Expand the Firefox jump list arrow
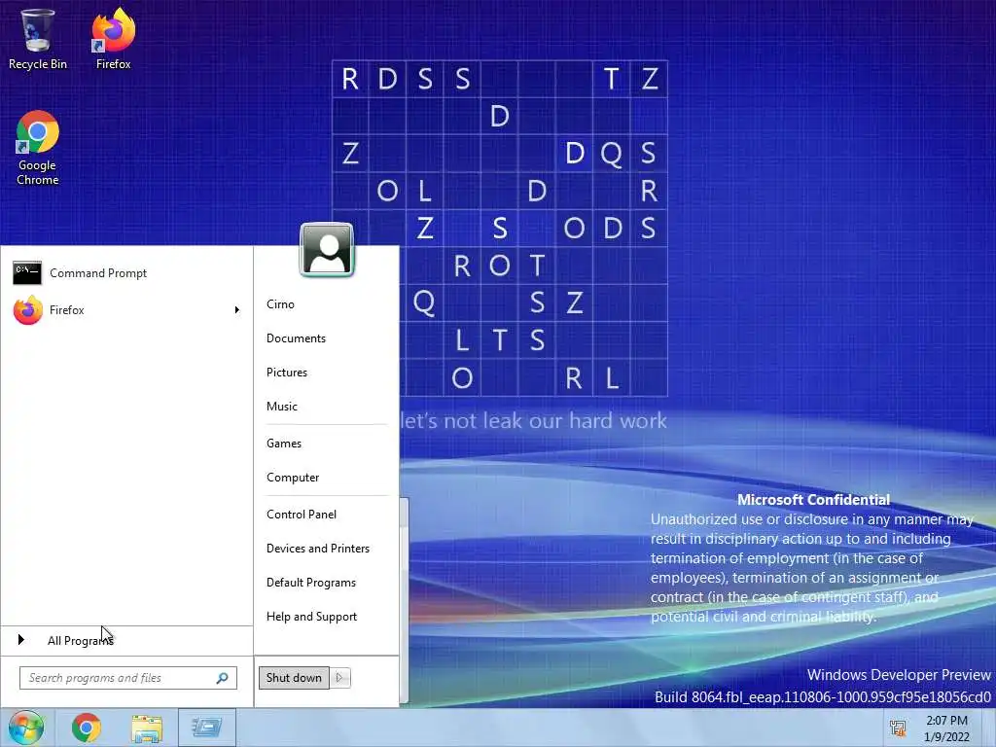The width and height of the screenshot is (996, 747). pyautogui.click(x=237, y=310)
